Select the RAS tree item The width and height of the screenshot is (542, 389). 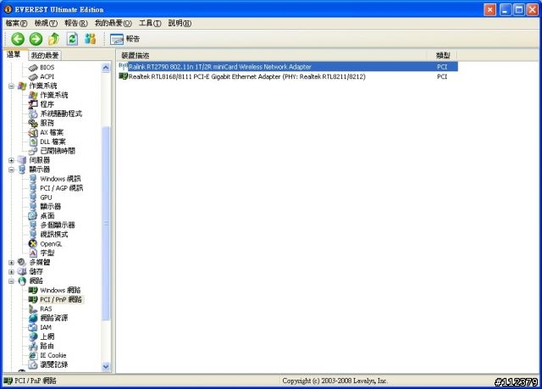tap(46, 308)
